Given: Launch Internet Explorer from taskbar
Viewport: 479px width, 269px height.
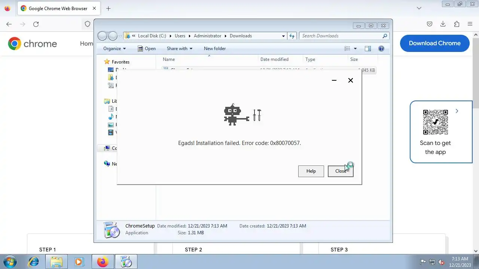Looking at the screenshot, I should coord(33,262).
